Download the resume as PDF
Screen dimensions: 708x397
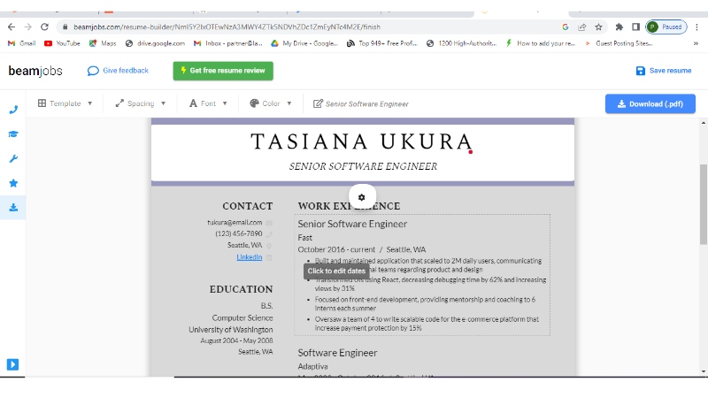point(650,104)
